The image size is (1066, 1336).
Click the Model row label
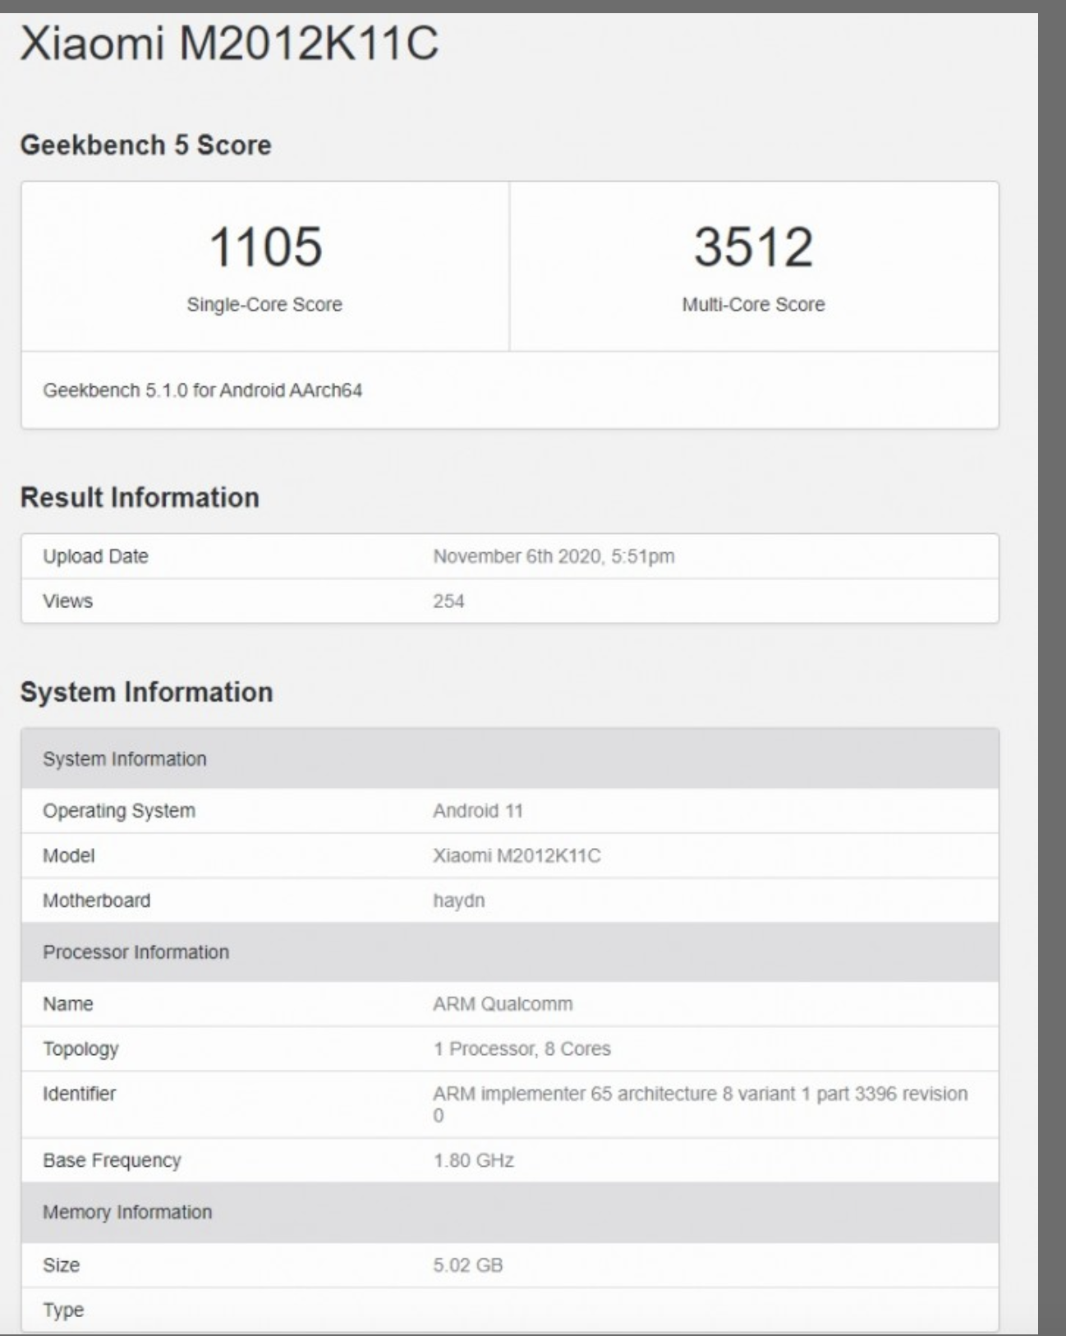coord(69,855)
